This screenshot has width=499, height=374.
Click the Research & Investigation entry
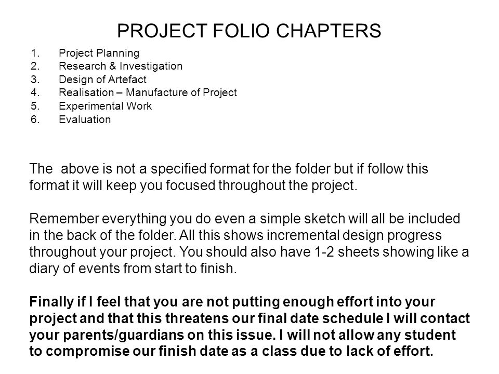click(x=121, y=66)
